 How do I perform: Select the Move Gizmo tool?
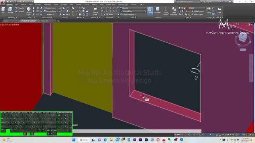(x=165, y=11)
